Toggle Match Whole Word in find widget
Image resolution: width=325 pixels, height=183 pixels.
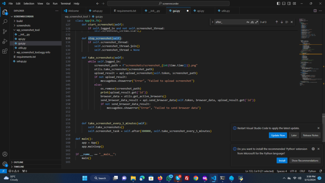(252, 22)
